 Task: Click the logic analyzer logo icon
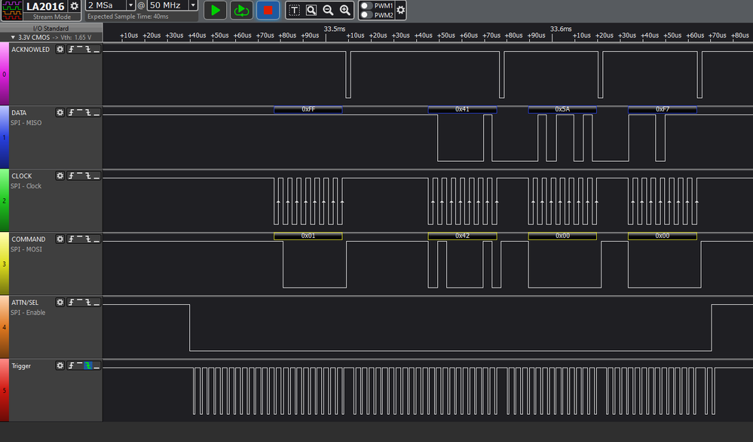click(x=11, y=10)
